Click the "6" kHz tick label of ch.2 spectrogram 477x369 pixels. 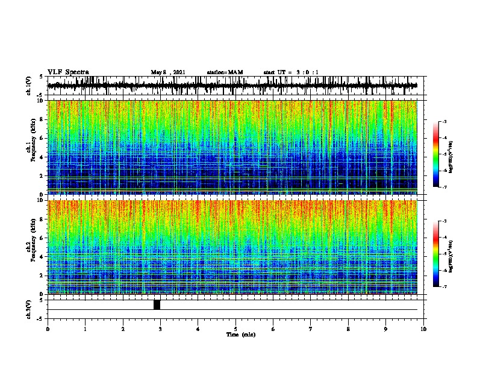coord(42,238)
